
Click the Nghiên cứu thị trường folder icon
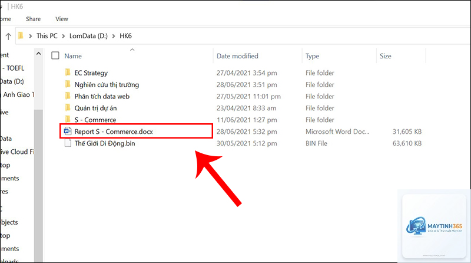coord(68,84)
